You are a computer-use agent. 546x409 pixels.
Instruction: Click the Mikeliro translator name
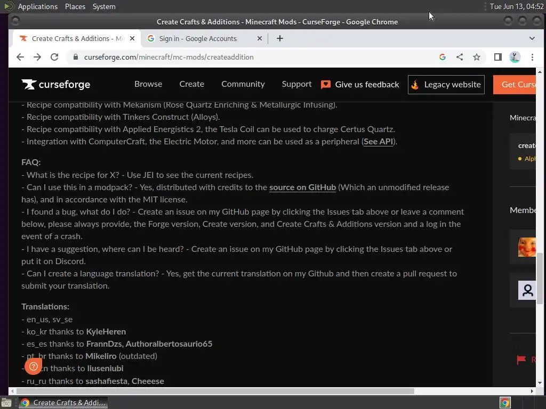pos(101,356)
